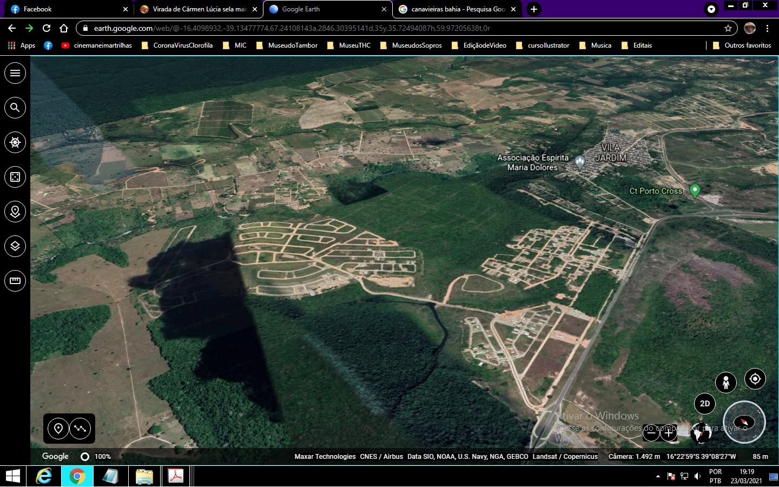Bookmark this page with the star icon
The width and height of the screenshot is (779, 487).
tap(728, 28)
